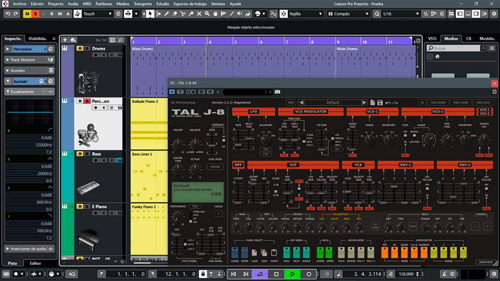Image resolution: width=500 pixels, height=281 pixels.
Task: Mute the Drums track
Action: tap(80, 49)
